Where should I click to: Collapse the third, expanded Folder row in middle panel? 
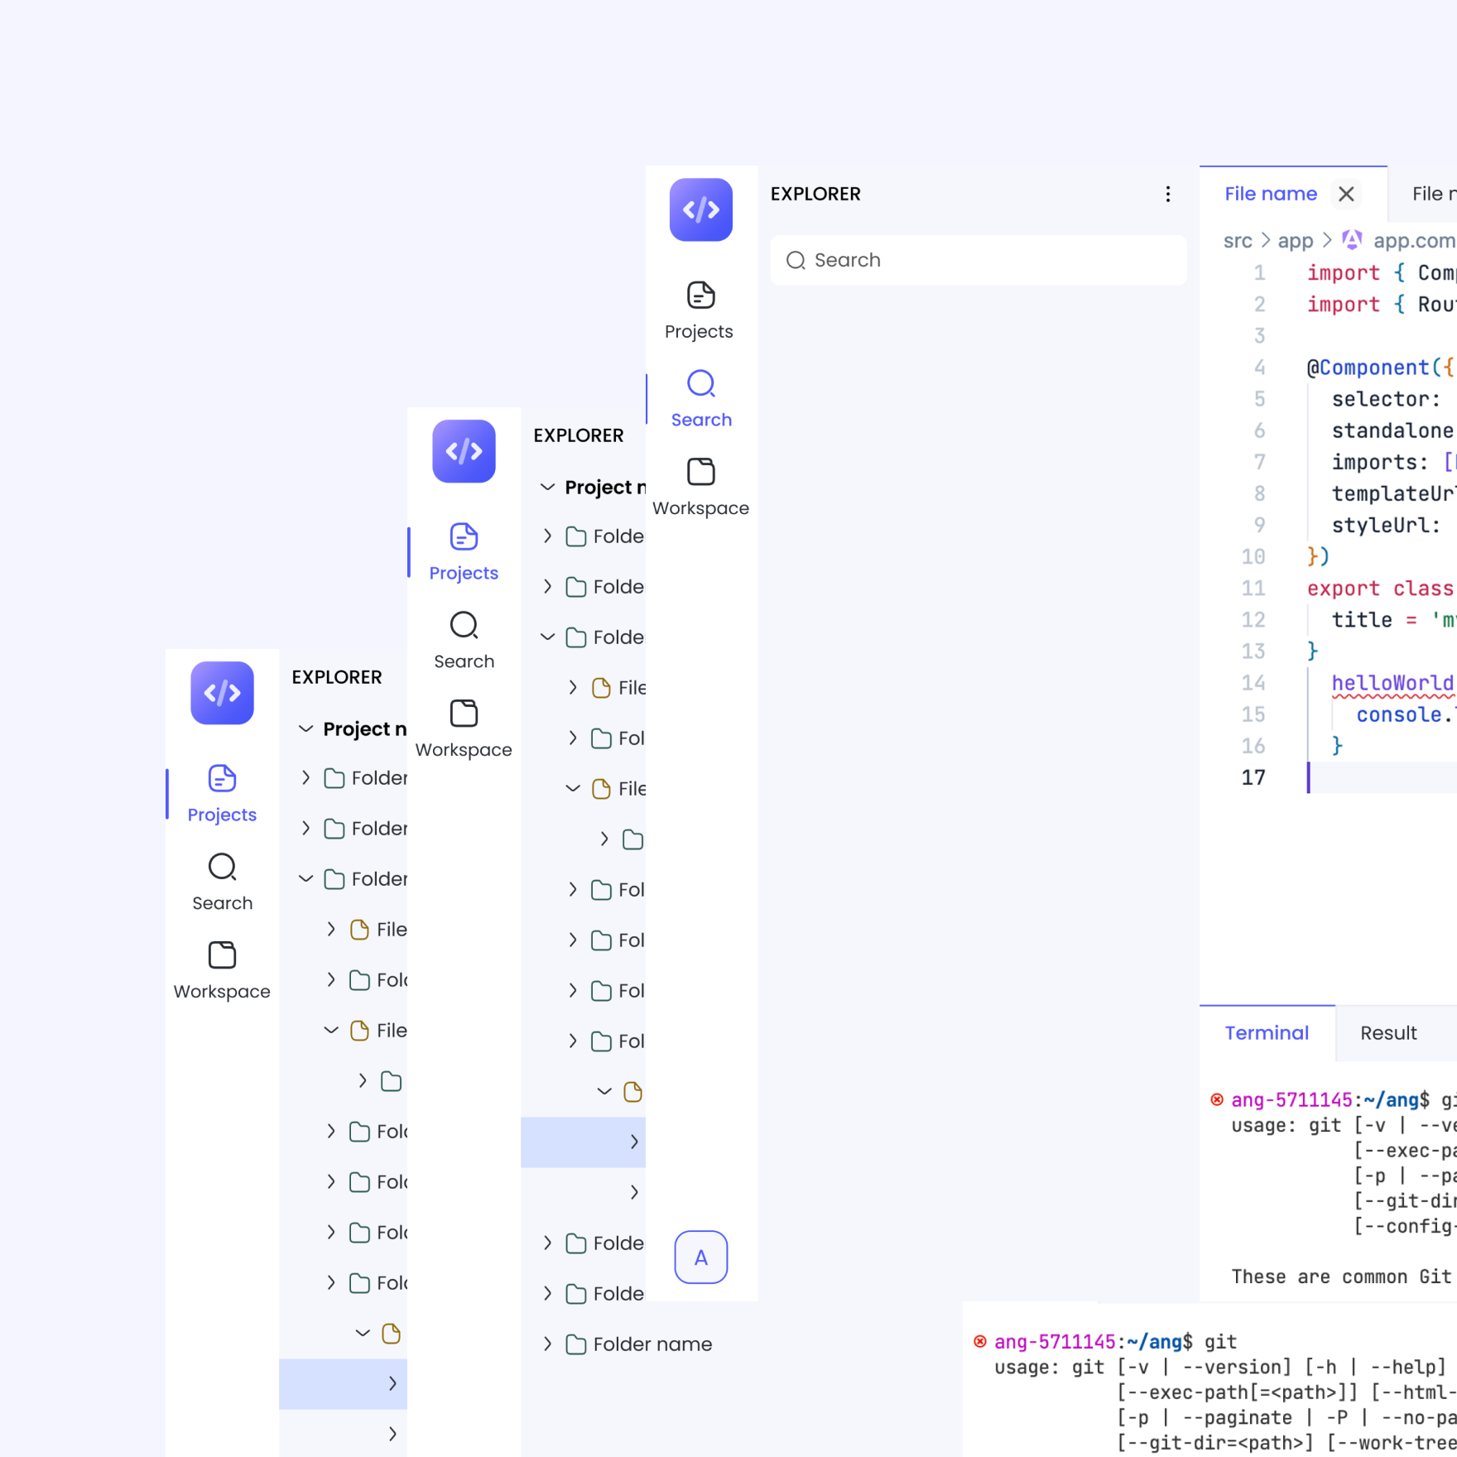click(x=547, y=637)
